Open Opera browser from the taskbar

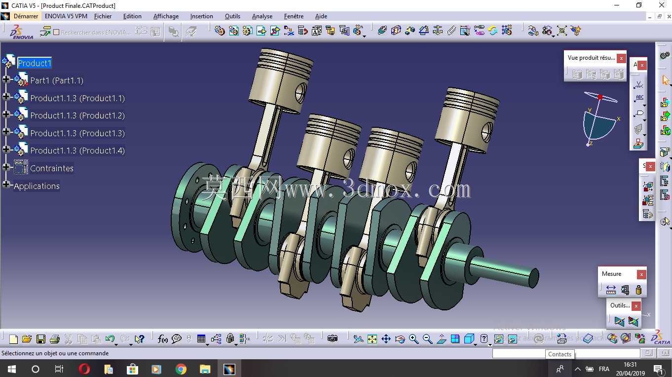point(84,369)
